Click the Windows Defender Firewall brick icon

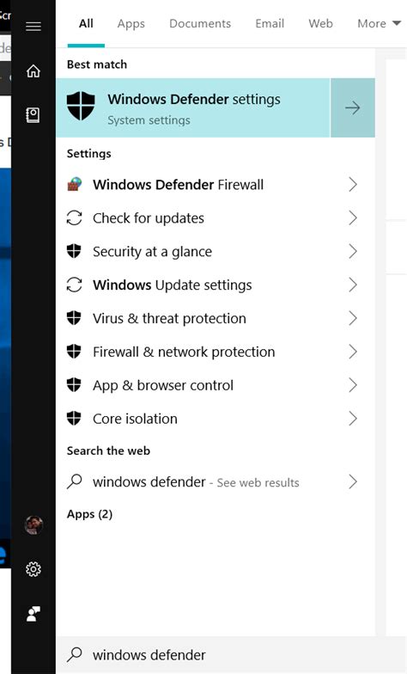74,184
